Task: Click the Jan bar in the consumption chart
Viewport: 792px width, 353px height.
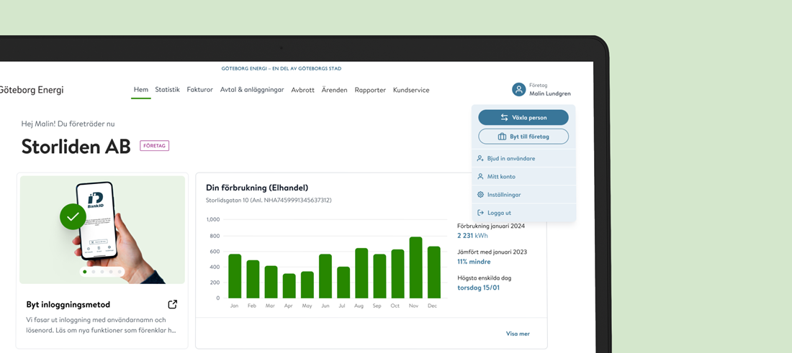Action: 235,276
